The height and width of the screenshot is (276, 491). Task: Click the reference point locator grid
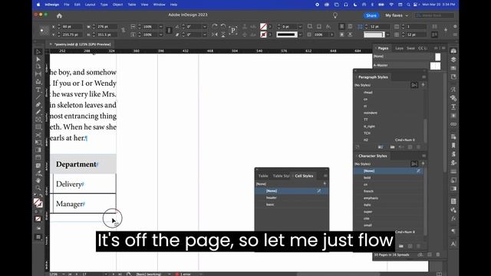tap(44, 31)
